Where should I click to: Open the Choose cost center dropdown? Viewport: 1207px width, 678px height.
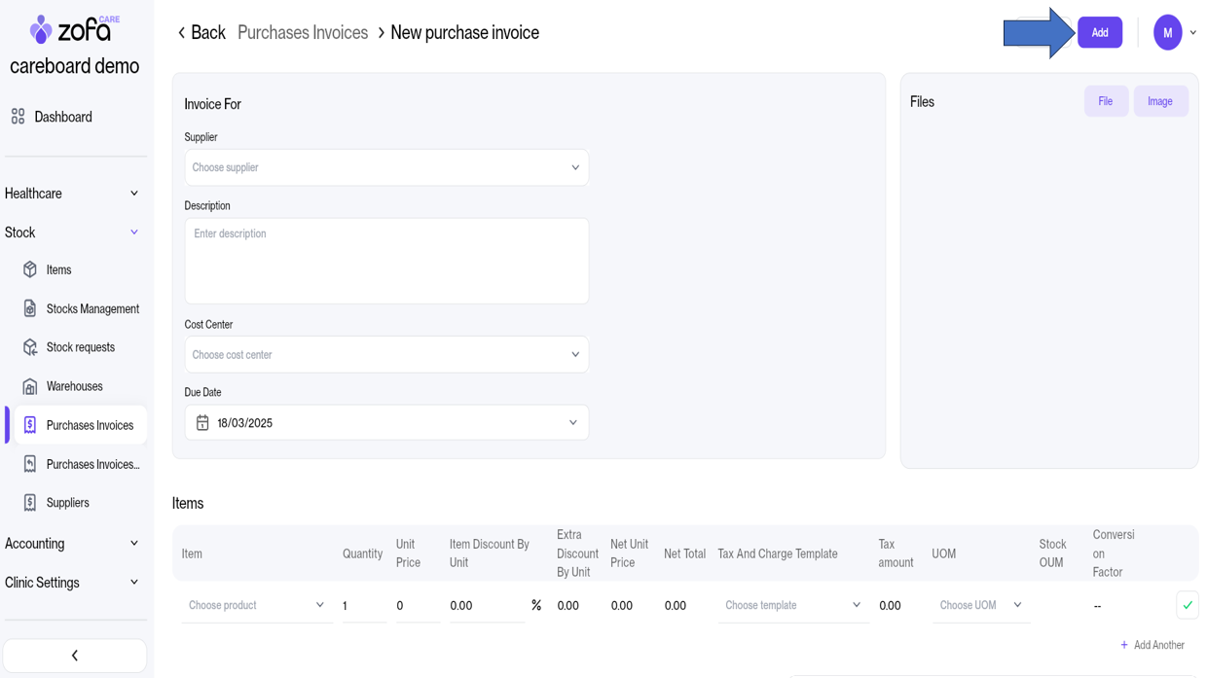[386, 355]
